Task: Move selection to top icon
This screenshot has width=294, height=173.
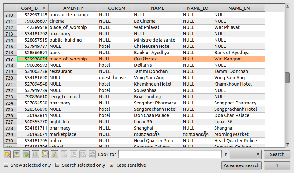Action: [17, 154]
